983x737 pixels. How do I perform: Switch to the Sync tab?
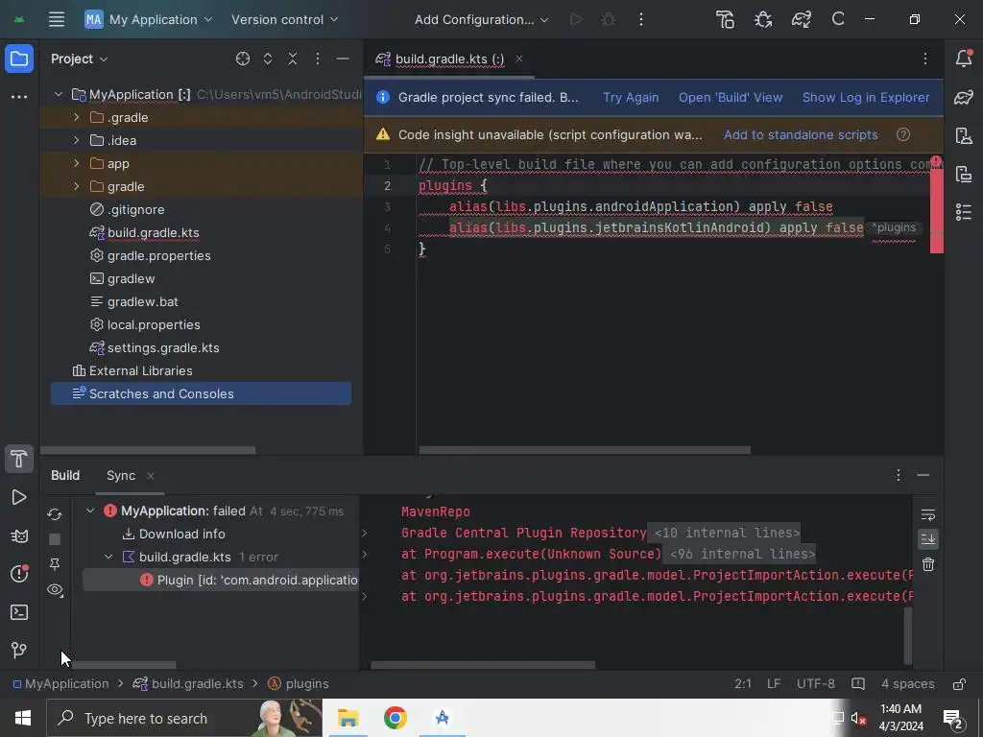pos(120,476)
